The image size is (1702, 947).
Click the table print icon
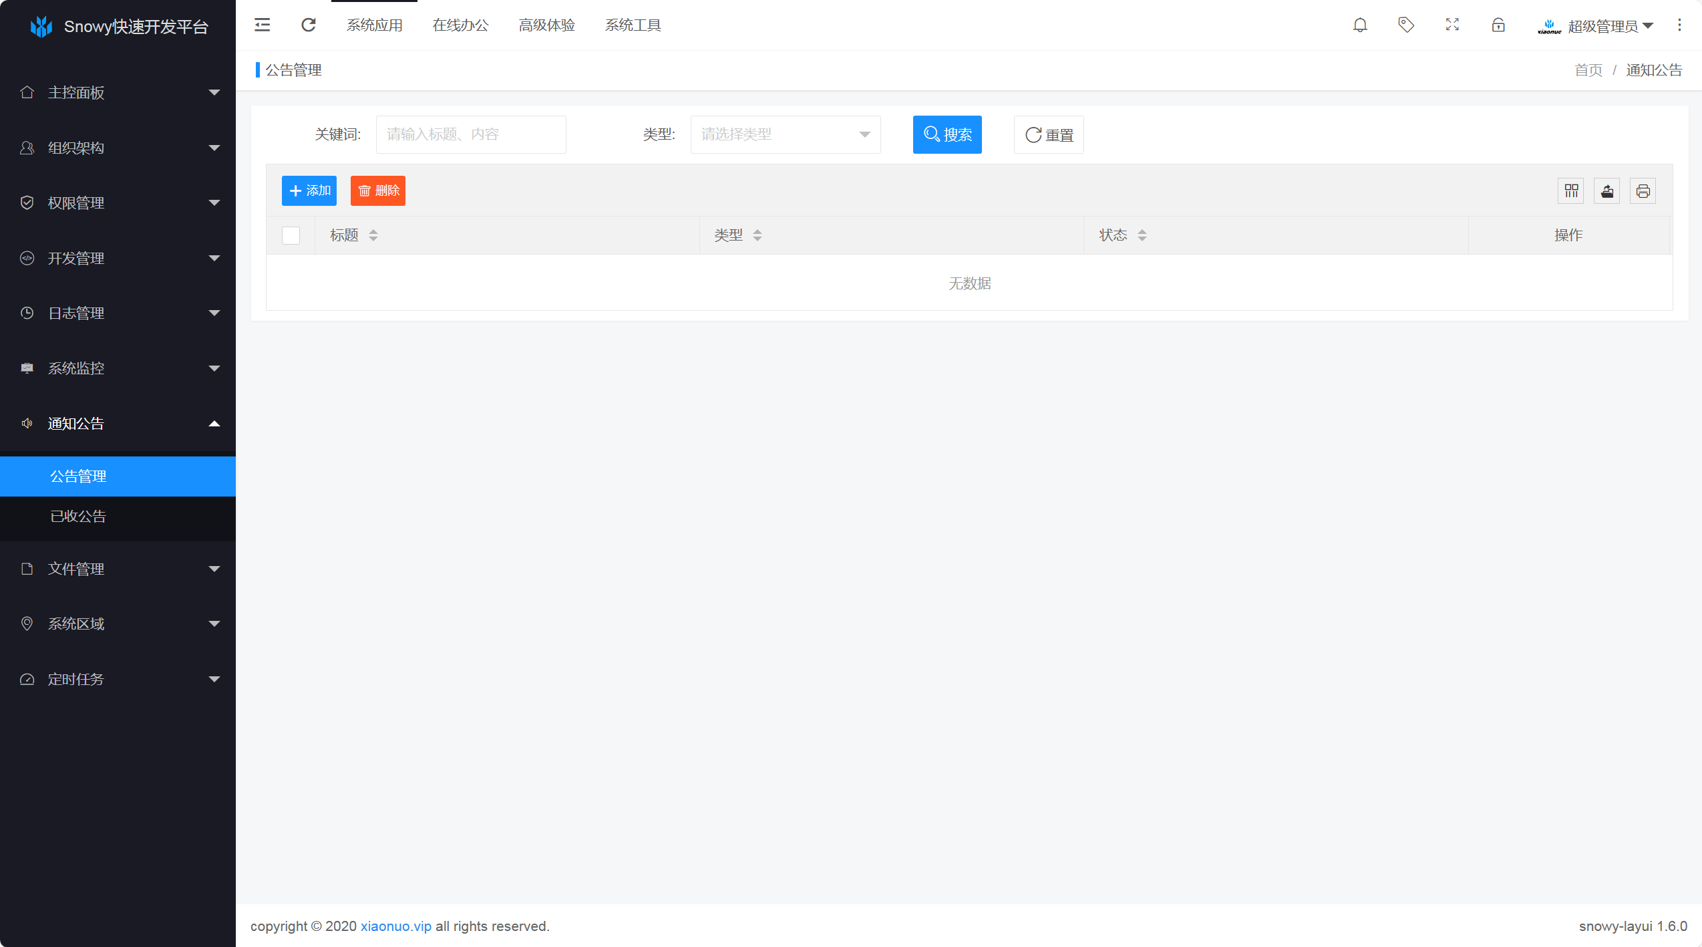1643,191
